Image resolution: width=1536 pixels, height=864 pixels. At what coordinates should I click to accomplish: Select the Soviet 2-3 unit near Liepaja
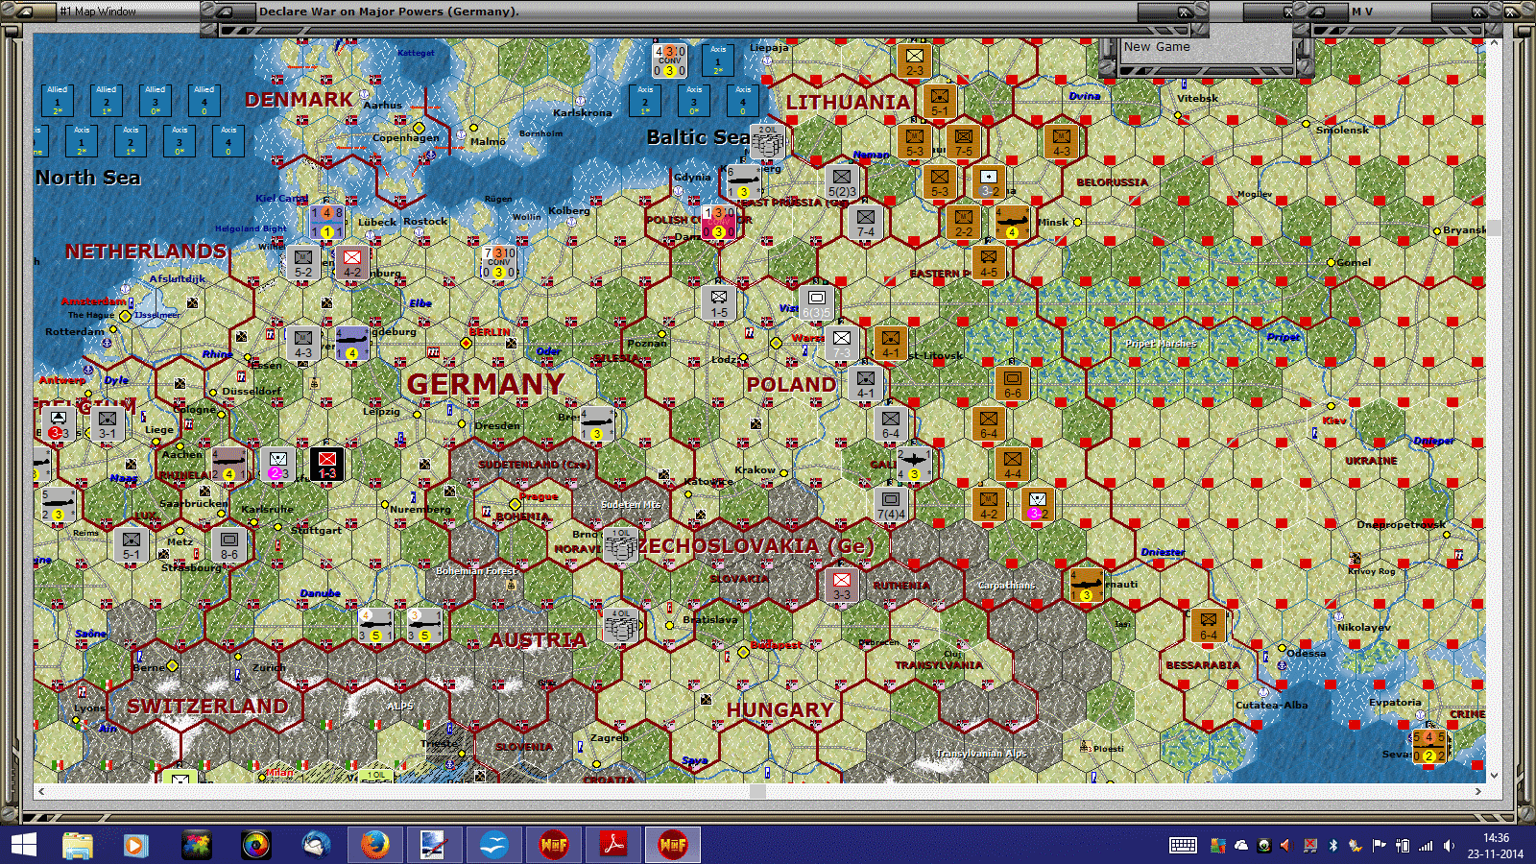click(x=915, y=60)
